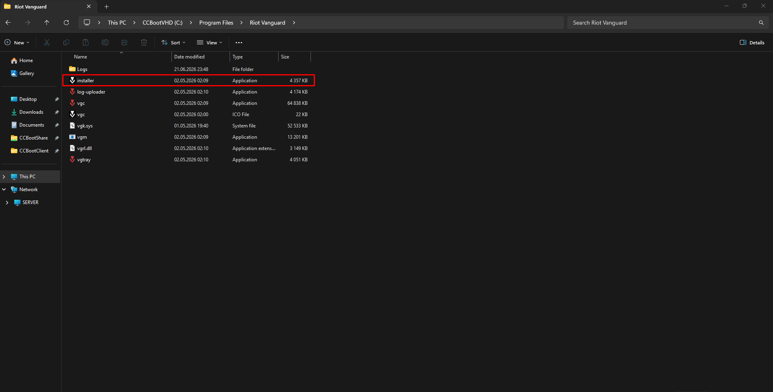
Task: Focus the Search Riot Vanguard field
Action: click(x=668, y=23)
